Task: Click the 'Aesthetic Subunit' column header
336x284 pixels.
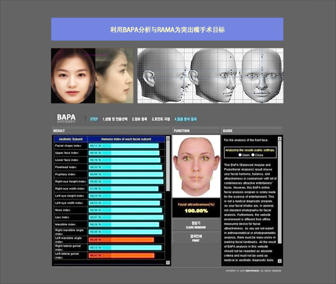Action: [70, 139]
